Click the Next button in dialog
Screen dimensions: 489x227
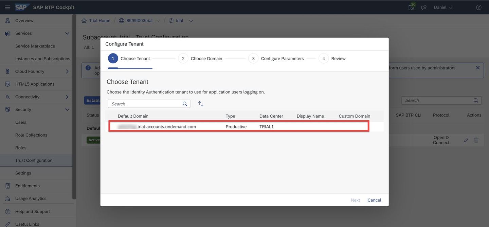pyautogui.click(x=355, y=200)
